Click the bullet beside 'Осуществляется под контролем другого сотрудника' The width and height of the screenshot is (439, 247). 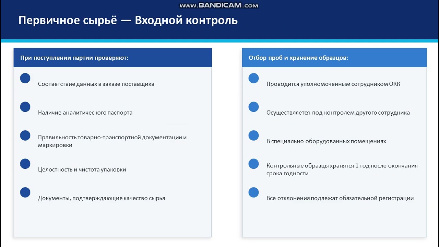pos(253,107)
